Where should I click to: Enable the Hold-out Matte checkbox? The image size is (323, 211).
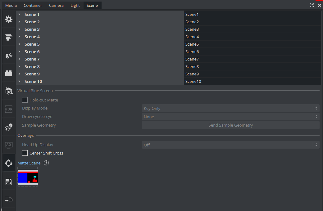click(x=25, y=100)
